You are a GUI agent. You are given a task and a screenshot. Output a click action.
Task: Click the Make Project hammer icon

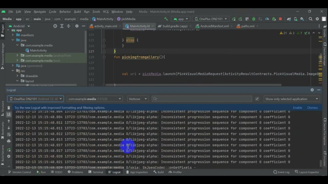click(x=166, y=19)
